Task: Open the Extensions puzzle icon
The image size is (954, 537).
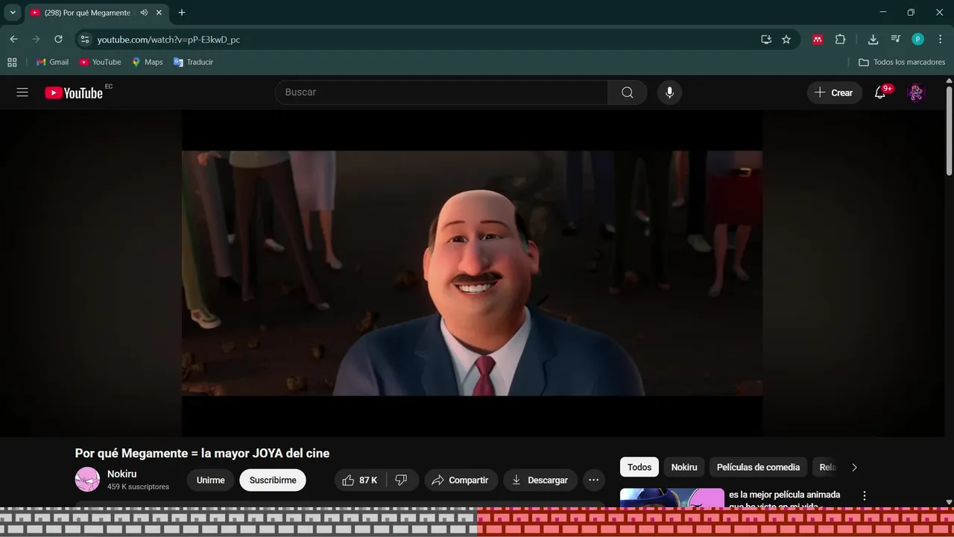Action: point(840,40)
